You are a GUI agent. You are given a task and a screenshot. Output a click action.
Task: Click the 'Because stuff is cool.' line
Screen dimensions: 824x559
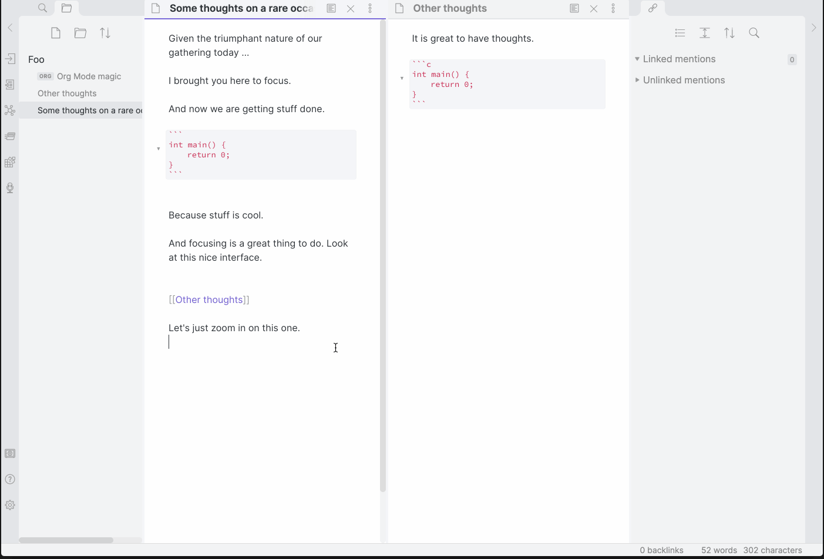tap(216, 215)
